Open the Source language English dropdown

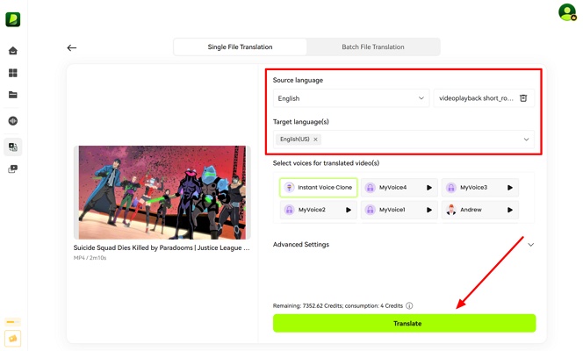point(351,98)
